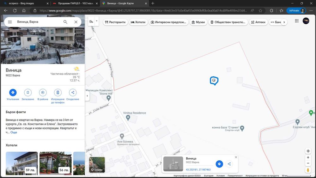Click the Условия footer link
The height and width of the screenshot is (178, 316).
(221, 176)
